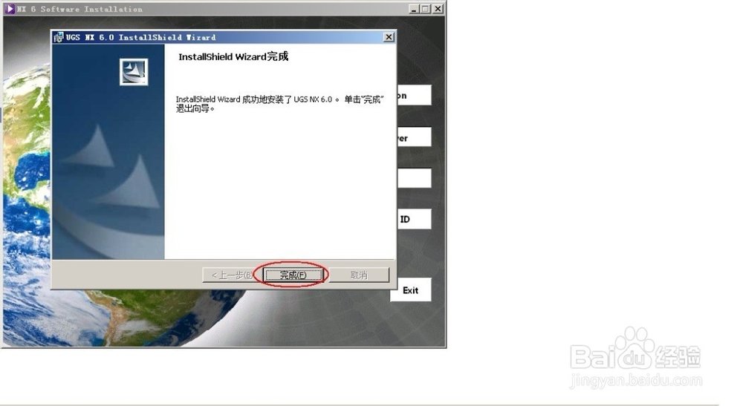The width and height of the screenshot is (743, 406).
Task: Click the InstallShield logo image in blue panel
Action: 134,72
